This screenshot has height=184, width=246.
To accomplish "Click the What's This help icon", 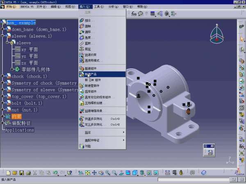I will (x=69, y=173).
